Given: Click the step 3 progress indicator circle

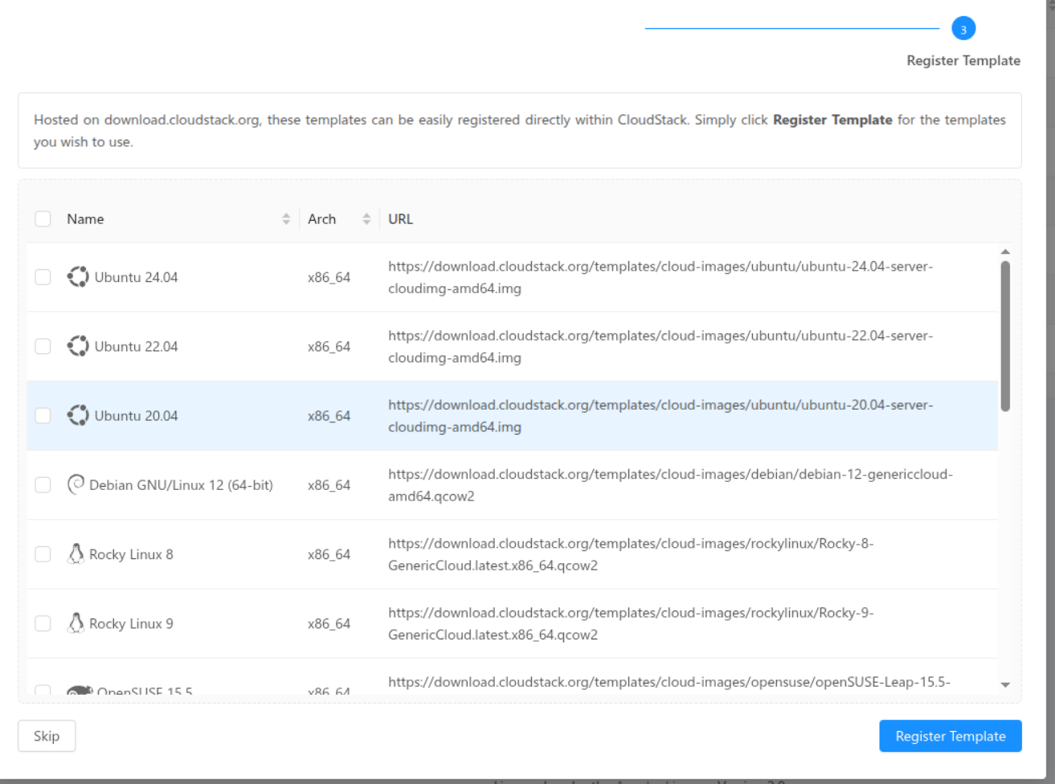Looking at the screenshot, I should (x=963, y=28).
